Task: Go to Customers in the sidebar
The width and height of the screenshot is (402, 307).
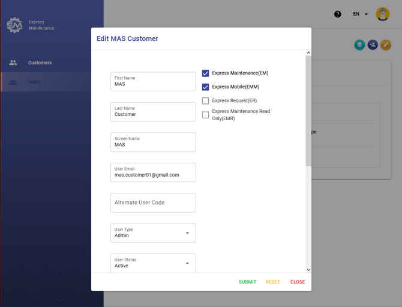Action: 40,62
